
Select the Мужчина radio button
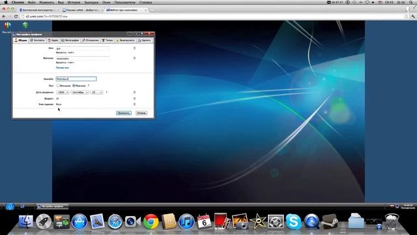click(74, 86)
